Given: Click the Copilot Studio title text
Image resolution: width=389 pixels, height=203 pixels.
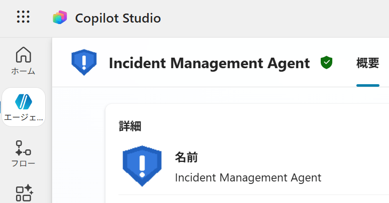Looking at the screenshot, I should click(118, 19).
